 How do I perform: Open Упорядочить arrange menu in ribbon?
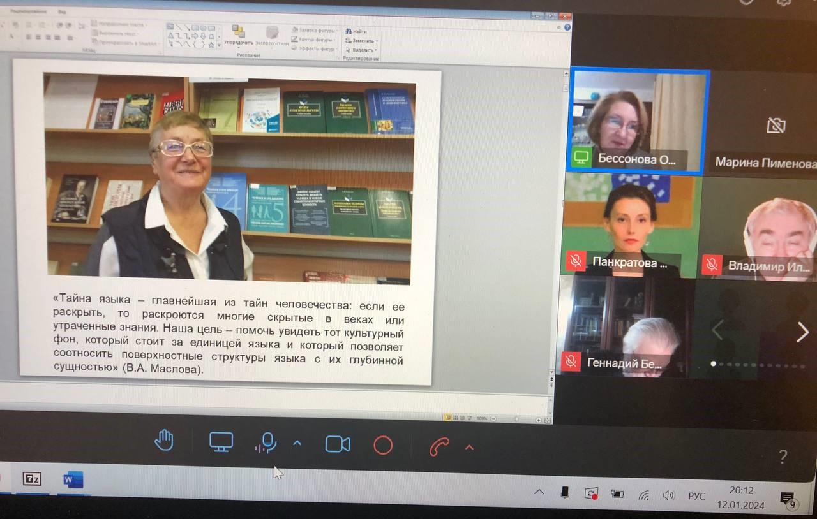(239, 36)
